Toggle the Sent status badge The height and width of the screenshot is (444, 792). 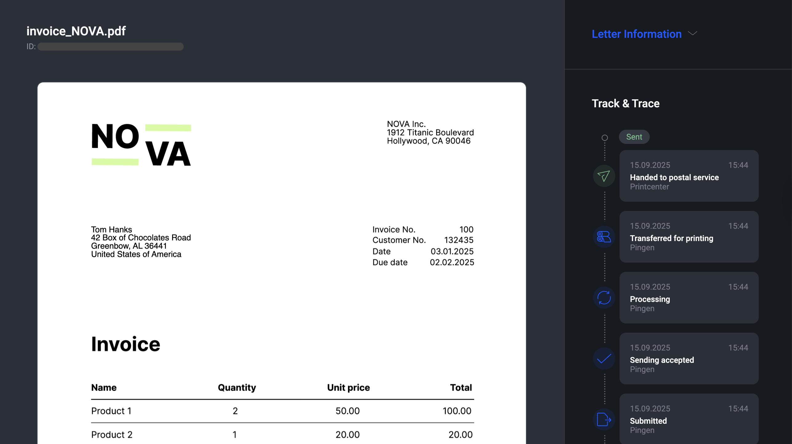634,137
